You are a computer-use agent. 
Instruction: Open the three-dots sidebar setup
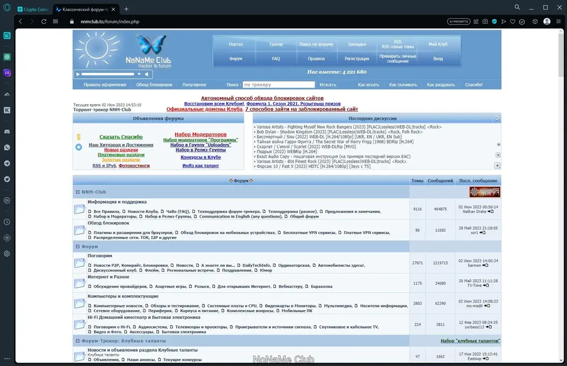(7, 359)
